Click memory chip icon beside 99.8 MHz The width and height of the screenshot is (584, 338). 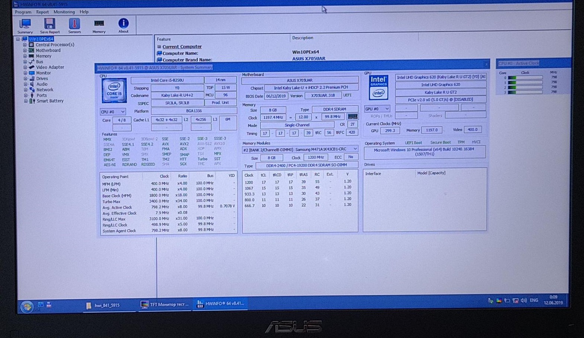[352, 117]
